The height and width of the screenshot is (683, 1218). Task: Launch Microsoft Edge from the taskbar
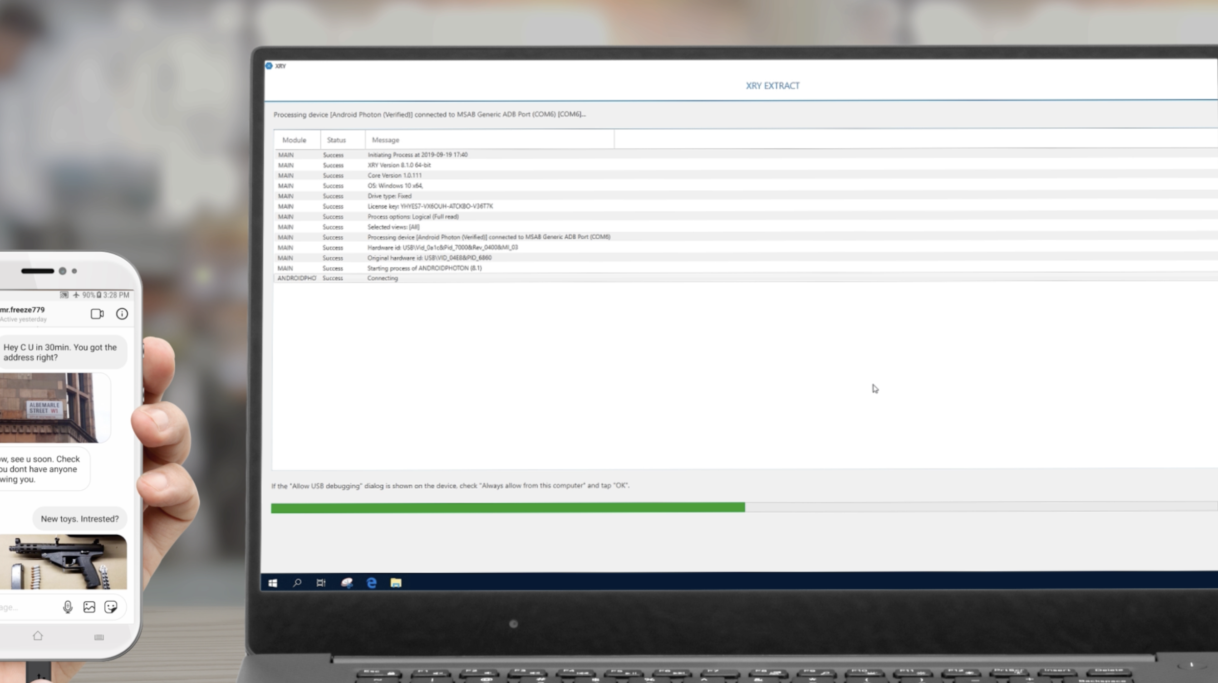pyautogui.click(x=372, y=583)
